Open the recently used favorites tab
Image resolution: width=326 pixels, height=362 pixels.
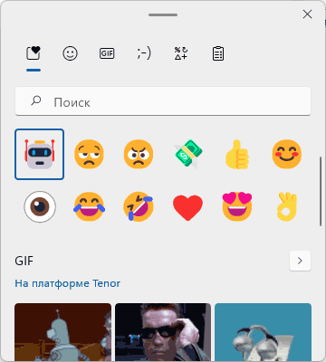[x=34, y=53]
